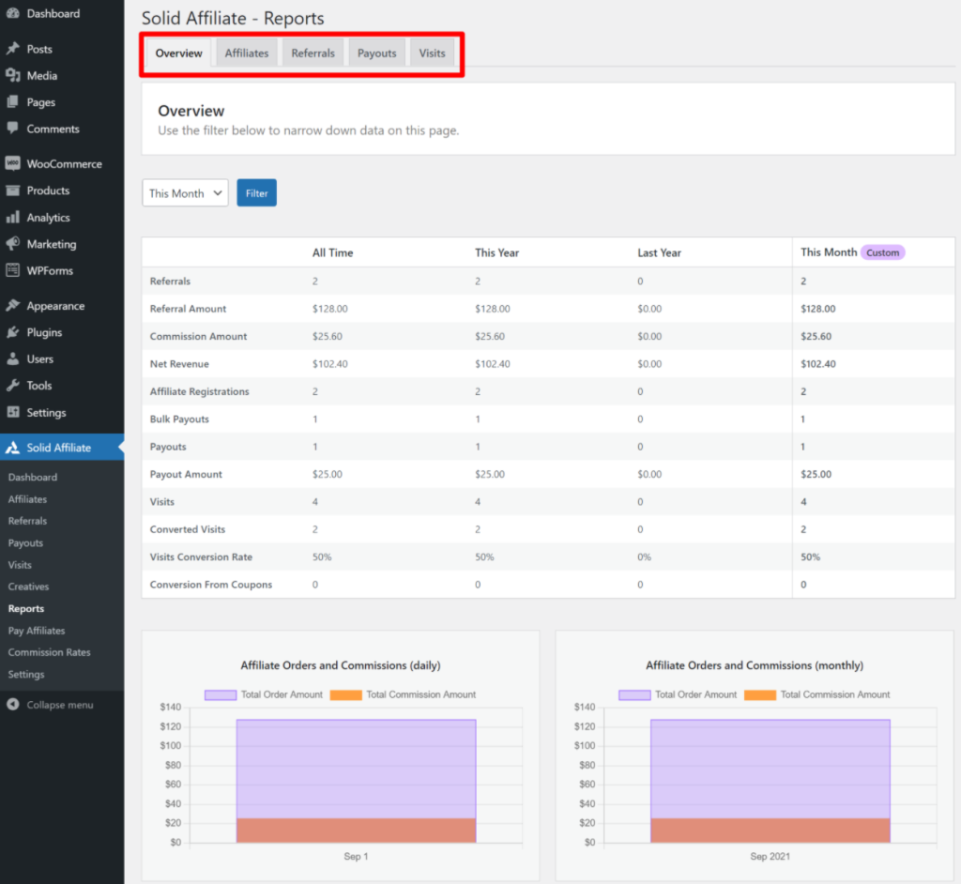Click the Settings sliders icon in main menu
Viewport: 961px width, 884px height.
click(13, 412)
